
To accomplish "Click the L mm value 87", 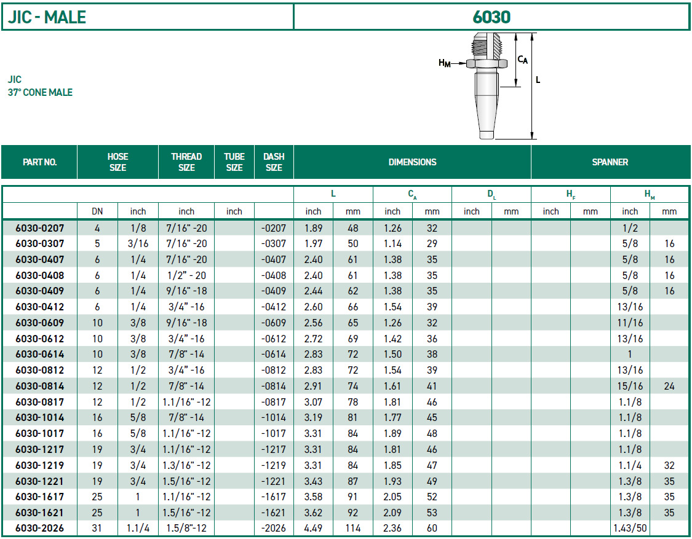I will point(352,481).
